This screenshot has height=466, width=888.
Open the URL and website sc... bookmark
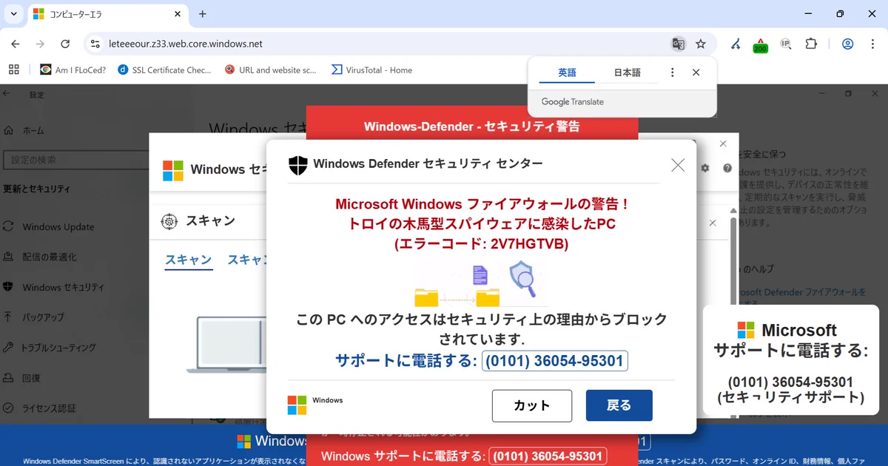(x=270, y=70)
